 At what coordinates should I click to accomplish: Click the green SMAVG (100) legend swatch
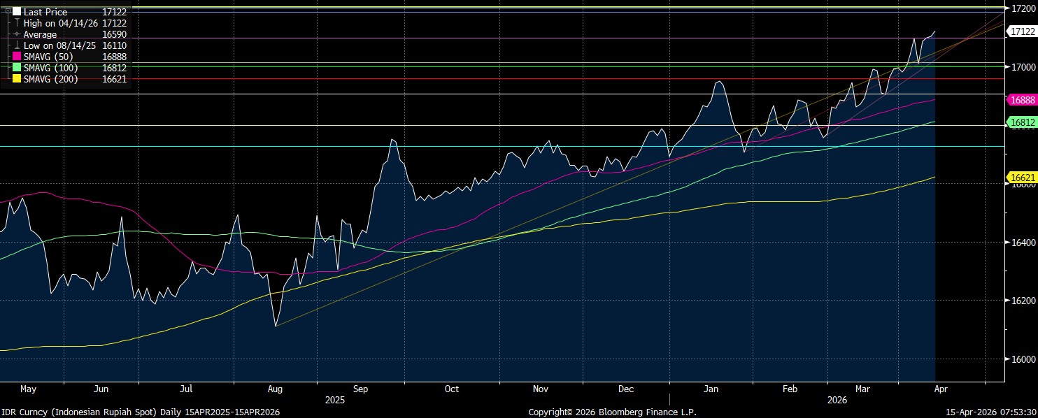17,68
